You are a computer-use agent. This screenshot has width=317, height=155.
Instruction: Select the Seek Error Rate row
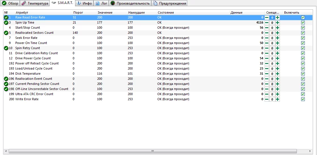pos(158,38)
